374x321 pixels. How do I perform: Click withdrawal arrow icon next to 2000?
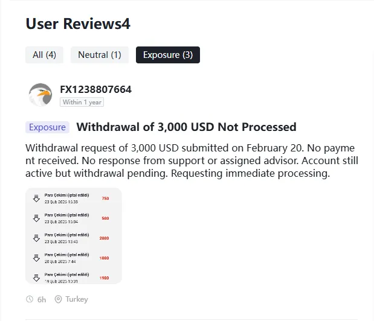click(36, 238)
